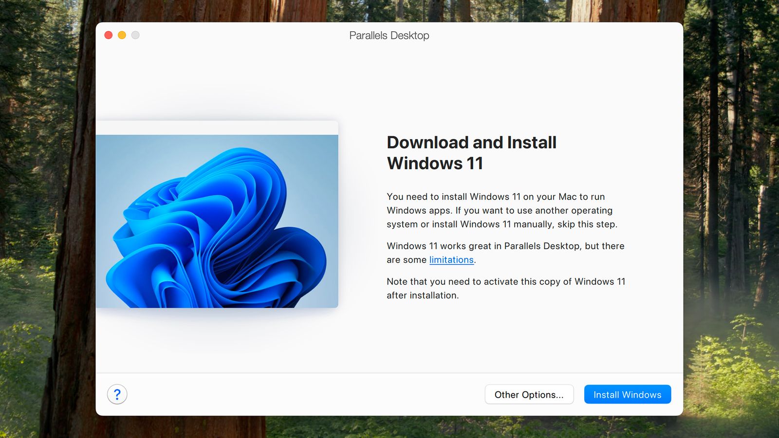
Task: Follow the limitations hyperlink
Action: (x=451, y=260)
